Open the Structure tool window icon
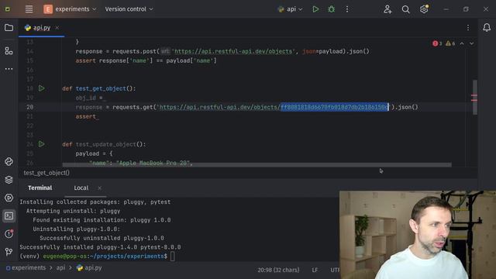This screenshot has width=496, height=279. point(9,50)
